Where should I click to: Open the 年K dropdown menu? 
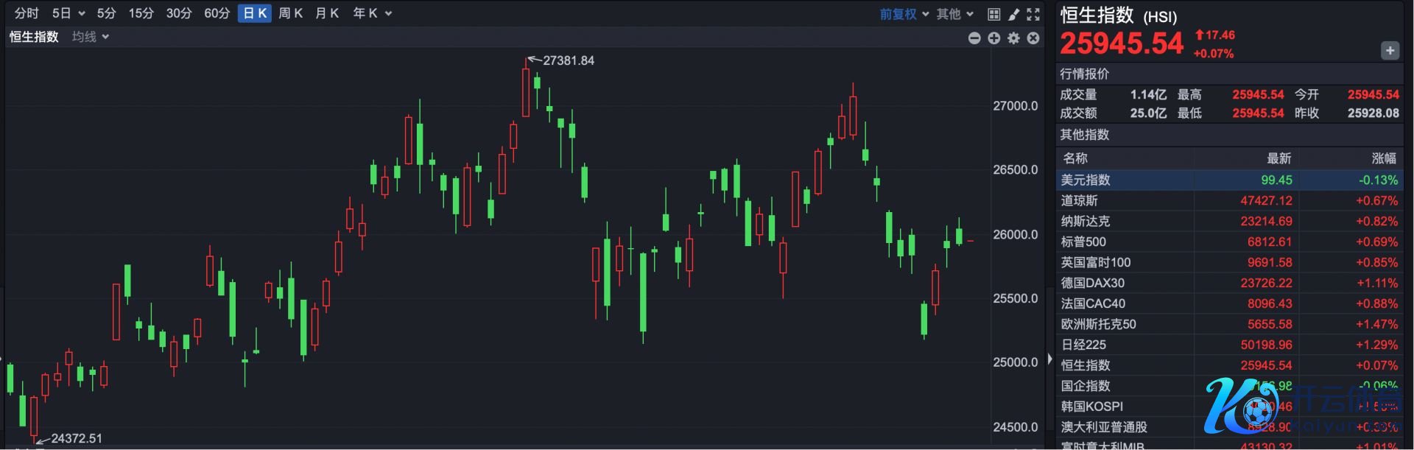coord(373,13)
